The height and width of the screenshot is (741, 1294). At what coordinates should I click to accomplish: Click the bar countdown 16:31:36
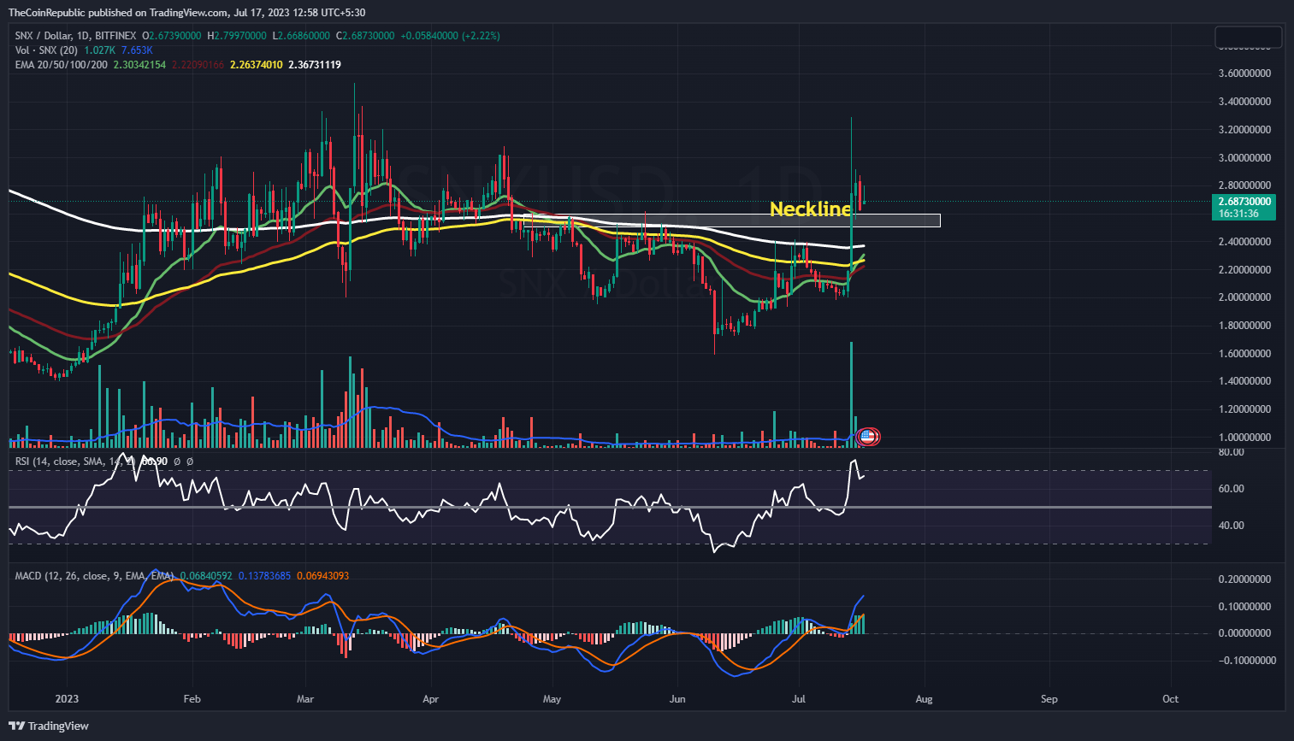[x=1238, y=214]
